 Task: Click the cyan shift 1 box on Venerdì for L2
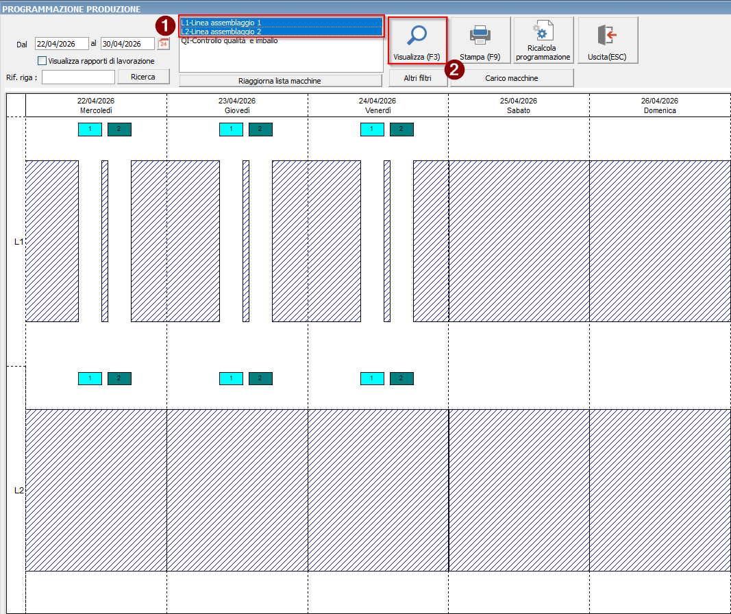tap(372, 378)
